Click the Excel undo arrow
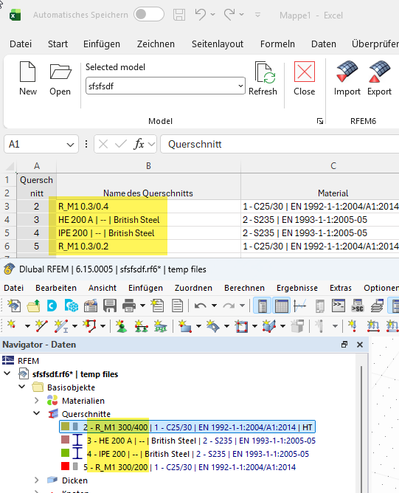399x493 pixels. tap(200, 14)
